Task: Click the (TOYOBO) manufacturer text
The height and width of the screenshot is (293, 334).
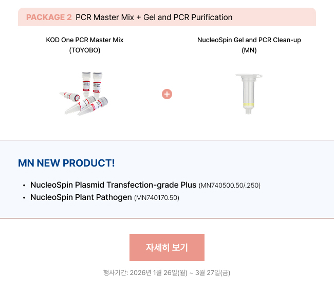Action: tap(85, 50)
